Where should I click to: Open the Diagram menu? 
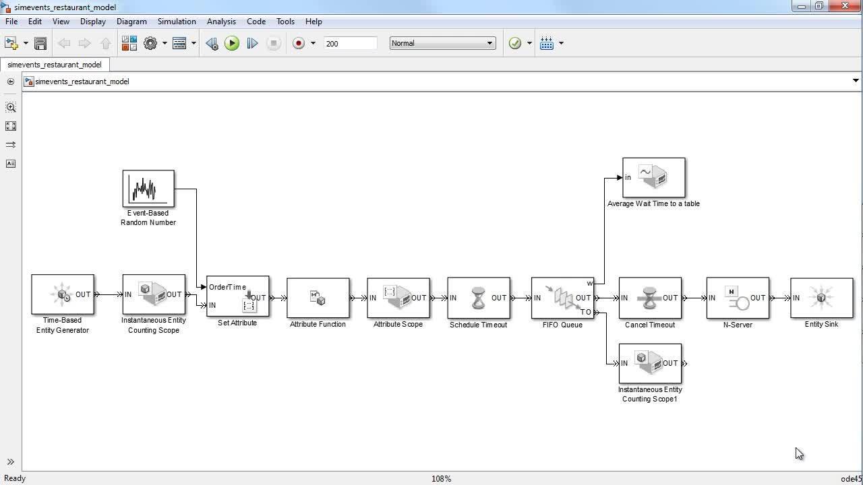[x=131, y=22]
